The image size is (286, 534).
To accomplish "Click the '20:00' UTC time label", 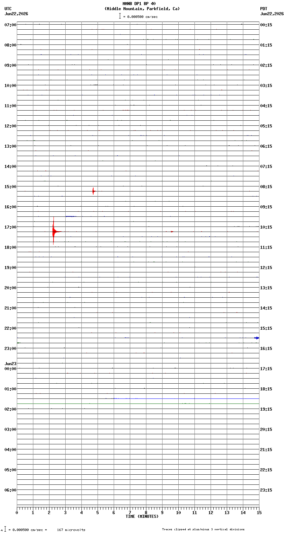I will [10, 288].
